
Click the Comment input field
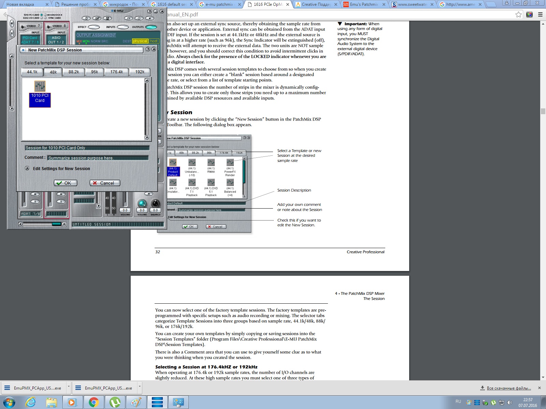click(98, 158)
